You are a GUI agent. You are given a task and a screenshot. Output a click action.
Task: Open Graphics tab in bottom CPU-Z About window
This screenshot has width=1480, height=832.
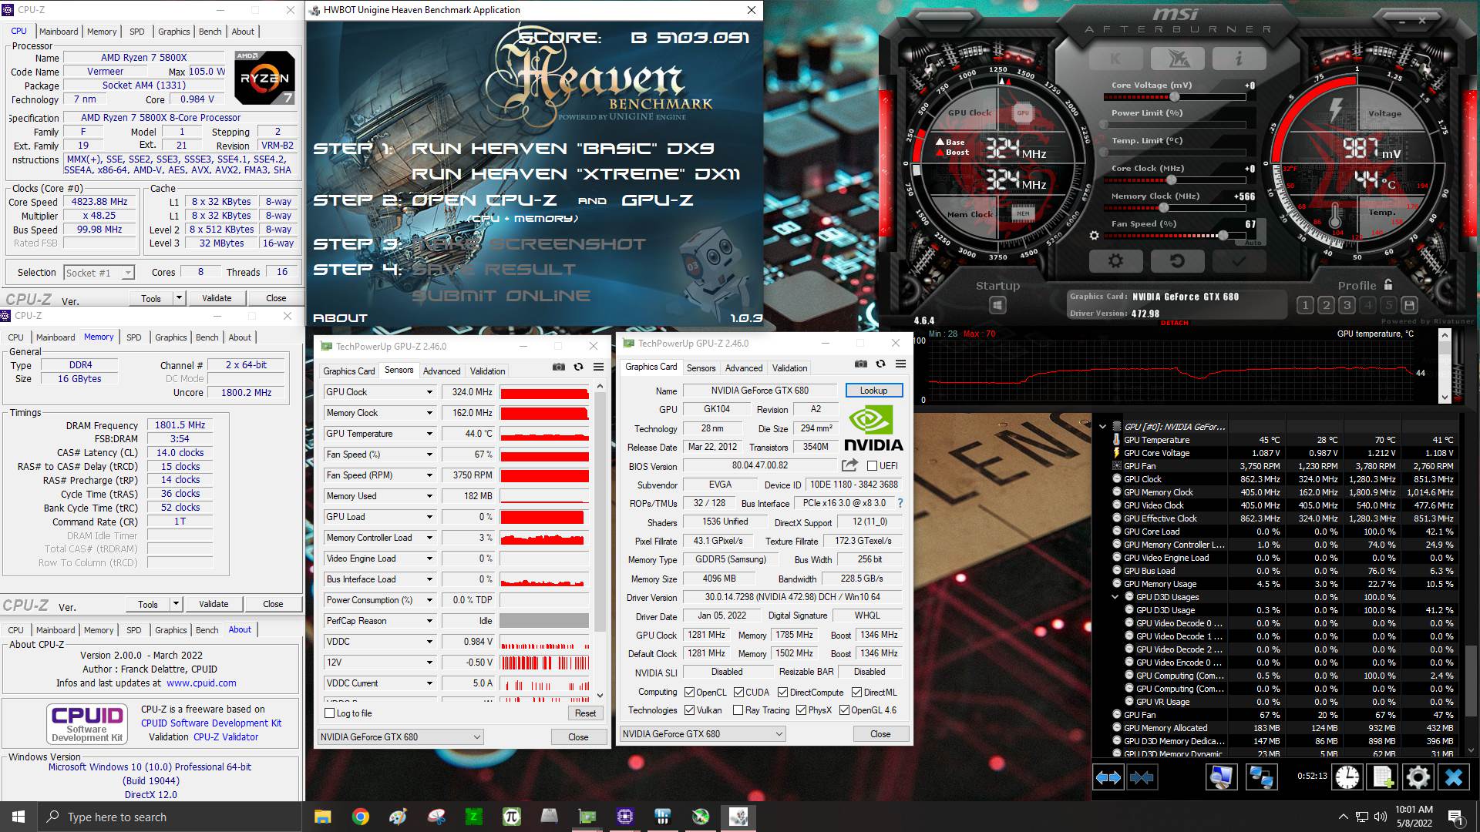pos(171,630)
